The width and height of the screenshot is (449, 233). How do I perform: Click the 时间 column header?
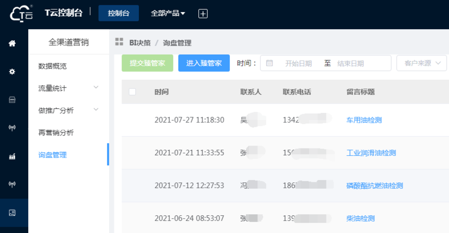[x=161, y=92]
